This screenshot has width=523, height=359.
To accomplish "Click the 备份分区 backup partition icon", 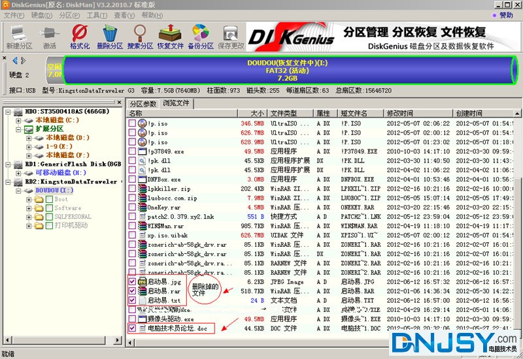I will (x=201, y=37).
